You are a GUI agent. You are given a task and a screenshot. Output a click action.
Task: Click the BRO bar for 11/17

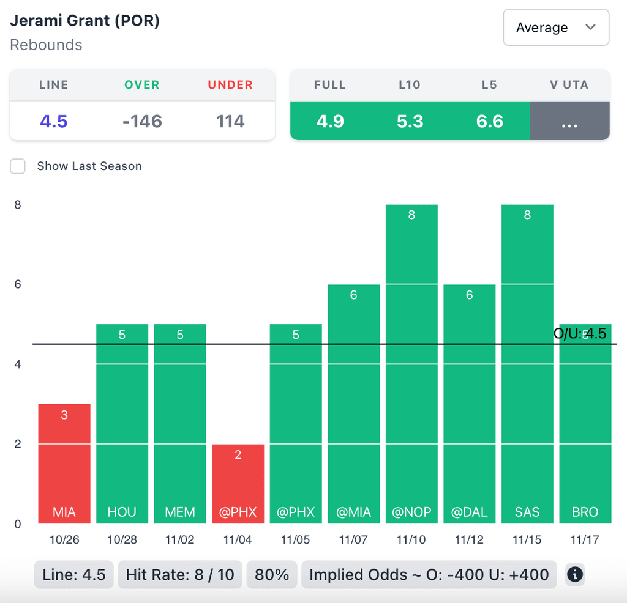(585, 428)
